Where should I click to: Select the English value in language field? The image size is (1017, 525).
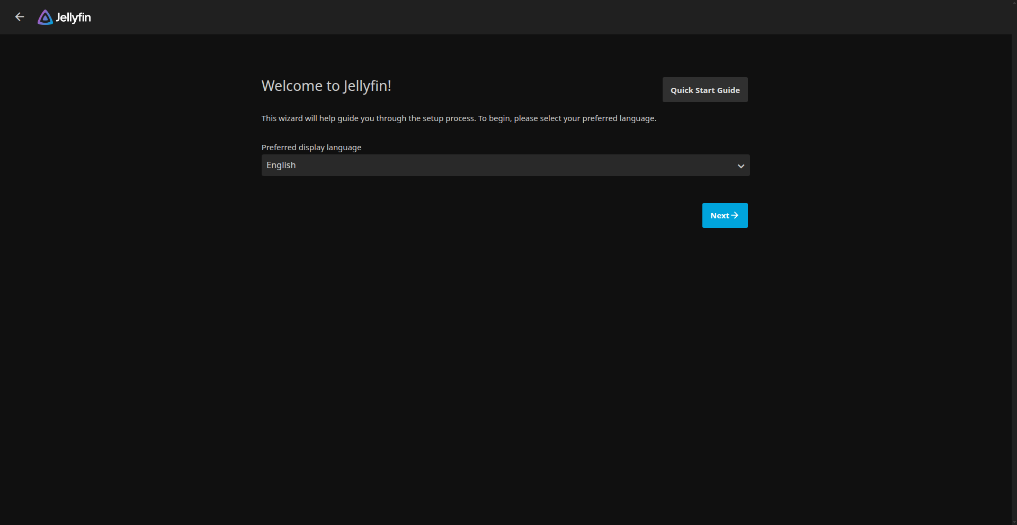[x=281, y=165]
